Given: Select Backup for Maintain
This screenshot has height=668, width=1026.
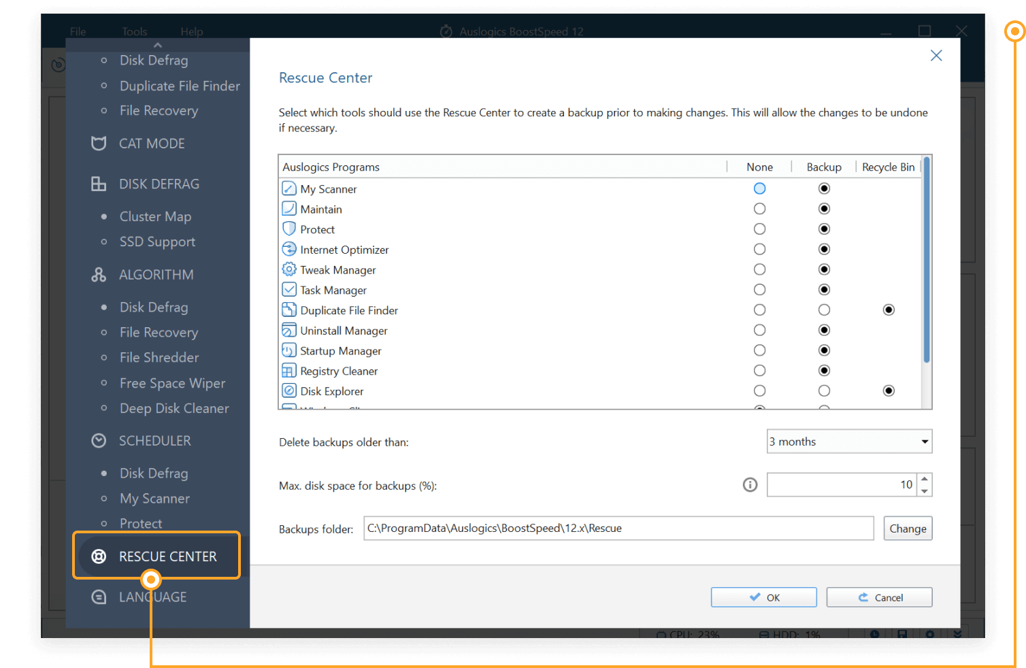Looking at the screenshot, I should coord(824,209).
